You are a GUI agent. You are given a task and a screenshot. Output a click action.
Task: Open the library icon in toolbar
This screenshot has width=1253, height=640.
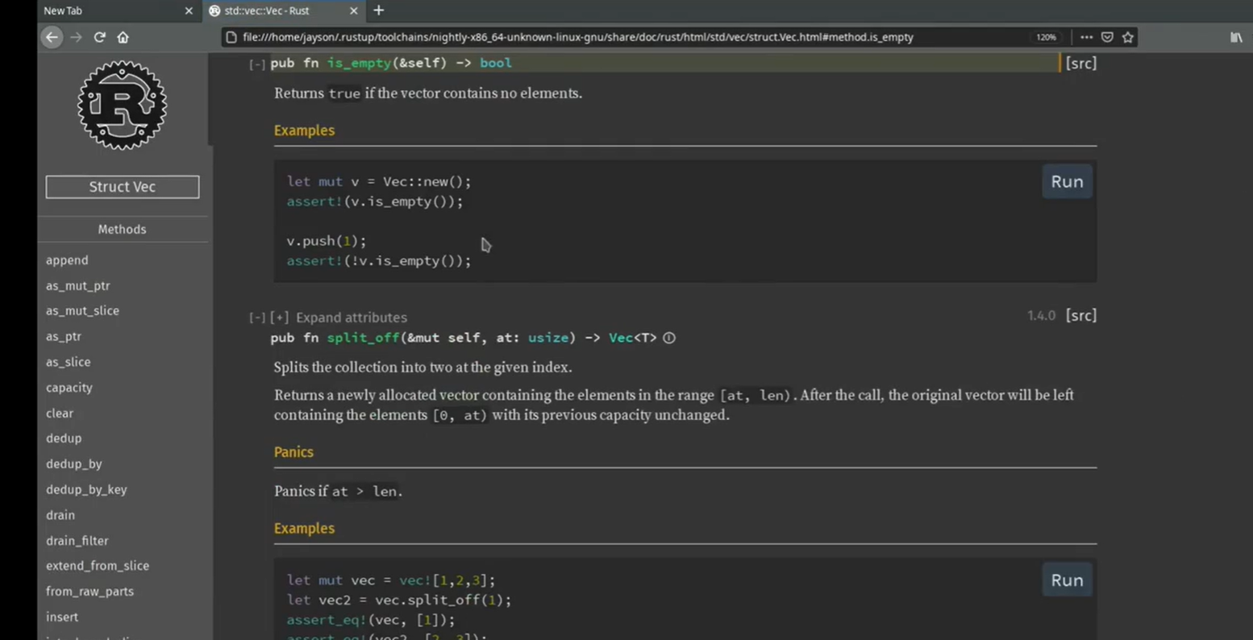click(x=1235, y=37)
